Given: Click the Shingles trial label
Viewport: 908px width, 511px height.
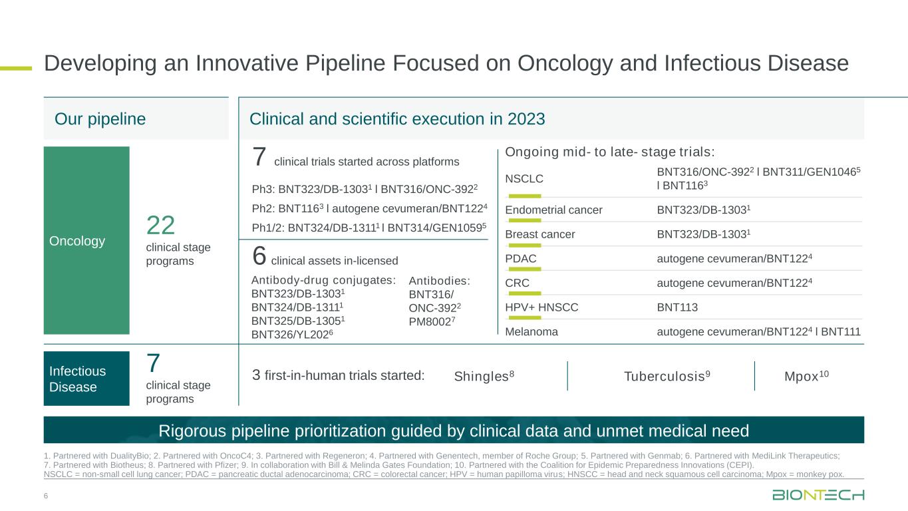Looking at the screenshot, I should click(484, 376).
